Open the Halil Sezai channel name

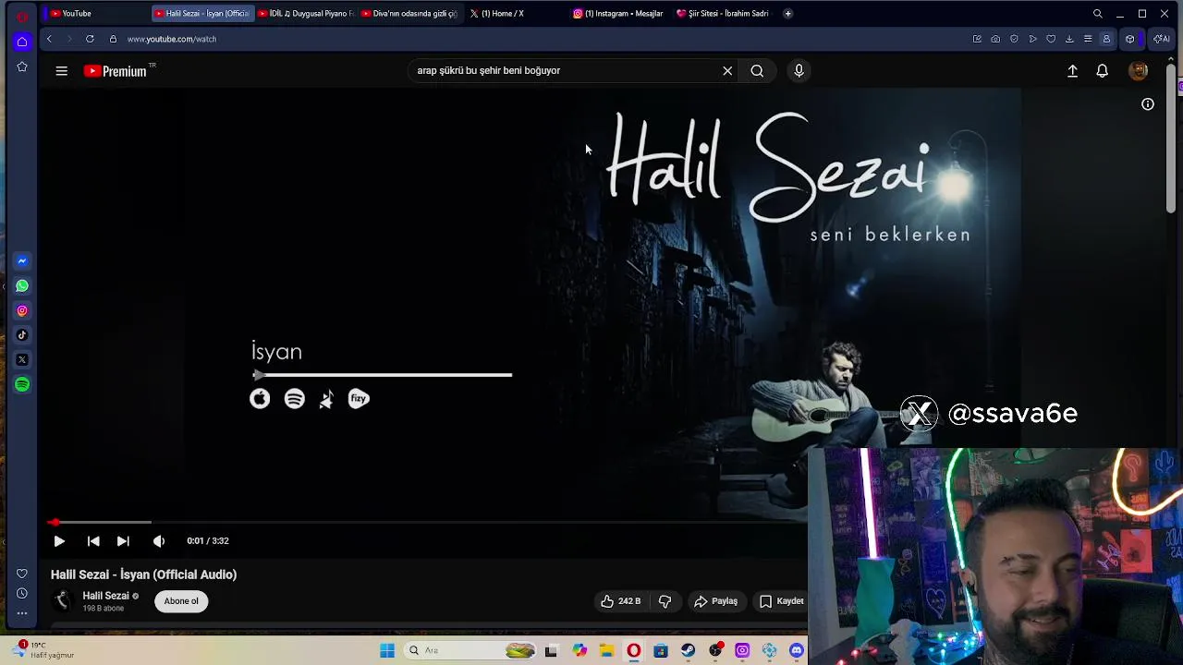[x=105, y=596]
